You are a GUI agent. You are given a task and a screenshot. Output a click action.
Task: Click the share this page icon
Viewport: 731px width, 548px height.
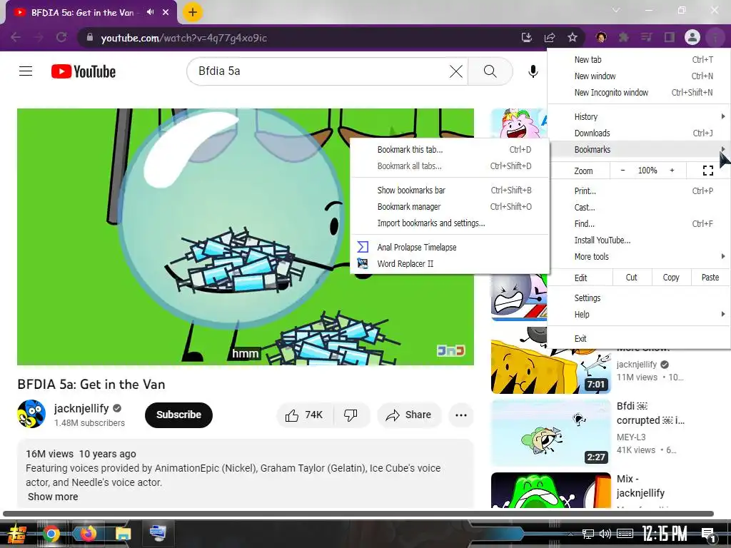coord(550,37)
